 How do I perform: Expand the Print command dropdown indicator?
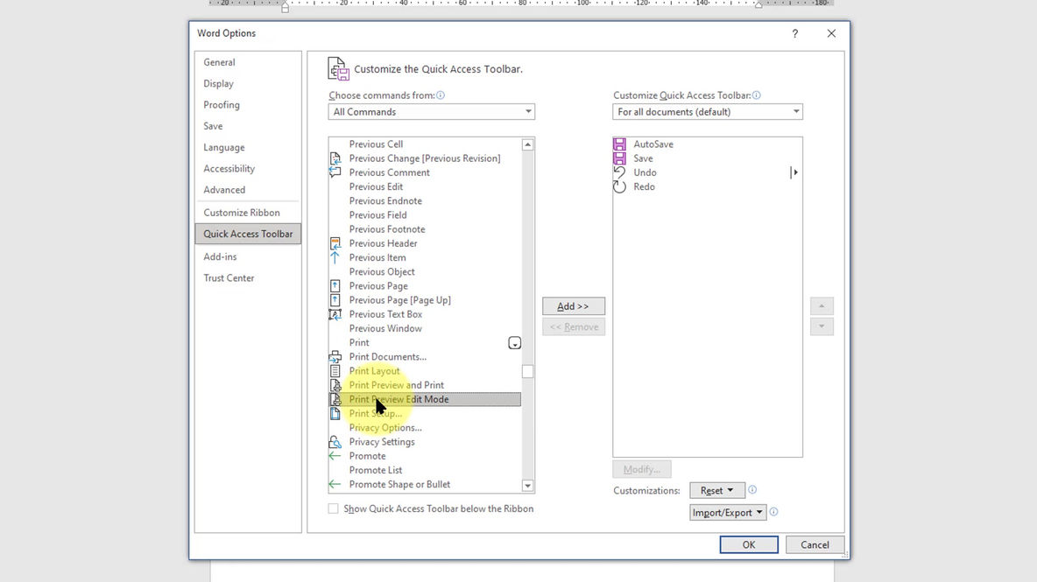click(514, 343)
